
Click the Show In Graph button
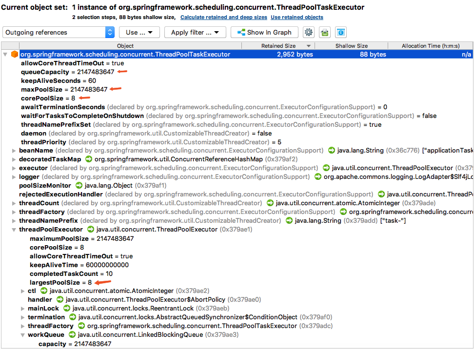[264, 32]
